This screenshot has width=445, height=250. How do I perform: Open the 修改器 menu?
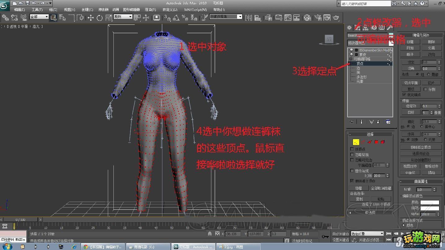click(x=104, y=10)
